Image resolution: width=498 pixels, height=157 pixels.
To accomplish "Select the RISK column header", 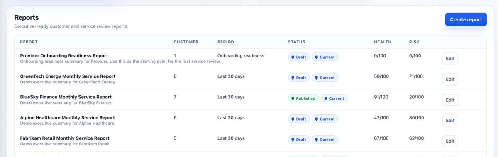I will click(x=414, y=42).
